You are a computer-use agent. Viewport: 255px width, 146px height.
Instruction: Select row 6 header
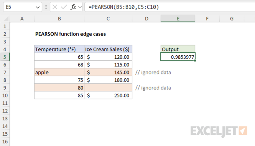point(5,65)
